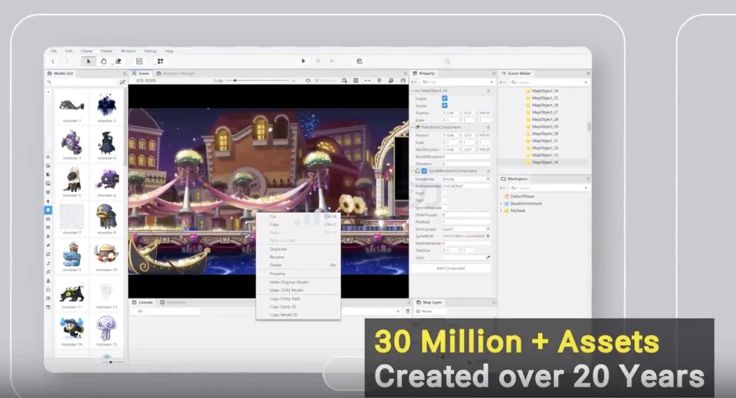Click the back navigation arrow
Screen dimensions: 736x398
tap(53, 61)
